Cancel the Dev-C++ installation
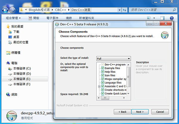179x124 pixels. click(x=160, y=112)
